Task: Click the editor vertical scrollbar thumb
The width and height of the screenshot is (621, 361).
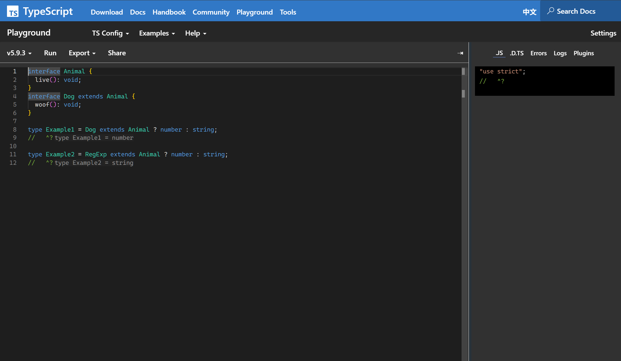Action: (463, 71)
